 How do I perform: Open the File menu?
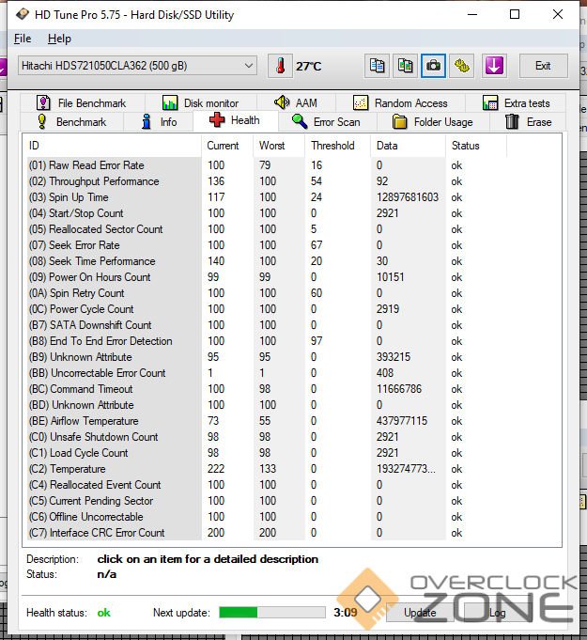[23, 39]
